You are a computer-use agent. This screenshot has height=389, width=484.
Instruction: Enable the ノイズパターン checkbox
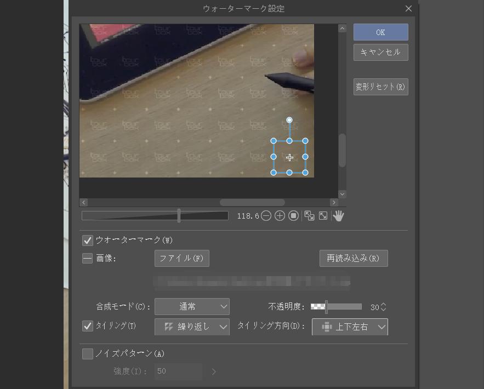[x=88, y=354]
